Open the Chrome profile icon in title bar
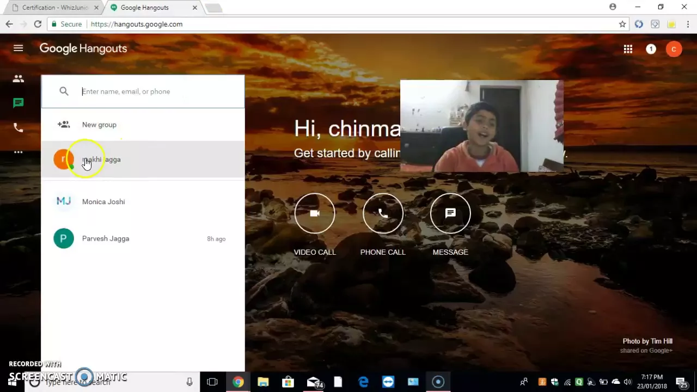 [x=613, y=7]
